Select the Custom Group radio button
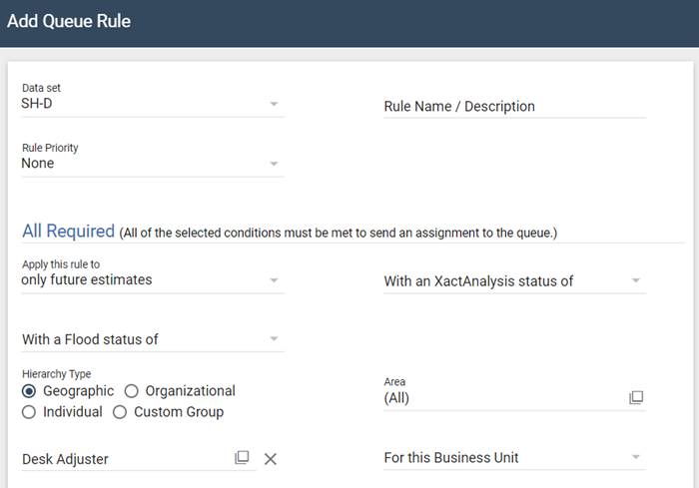Viewport: 699px width, 488px height. (120, 412)
